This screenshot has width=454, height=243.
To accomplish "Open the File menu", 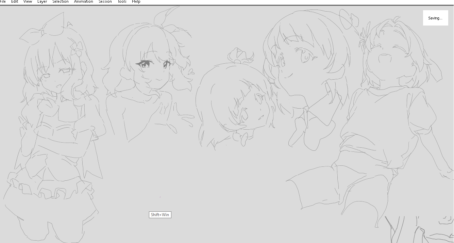I will (3, 2).
